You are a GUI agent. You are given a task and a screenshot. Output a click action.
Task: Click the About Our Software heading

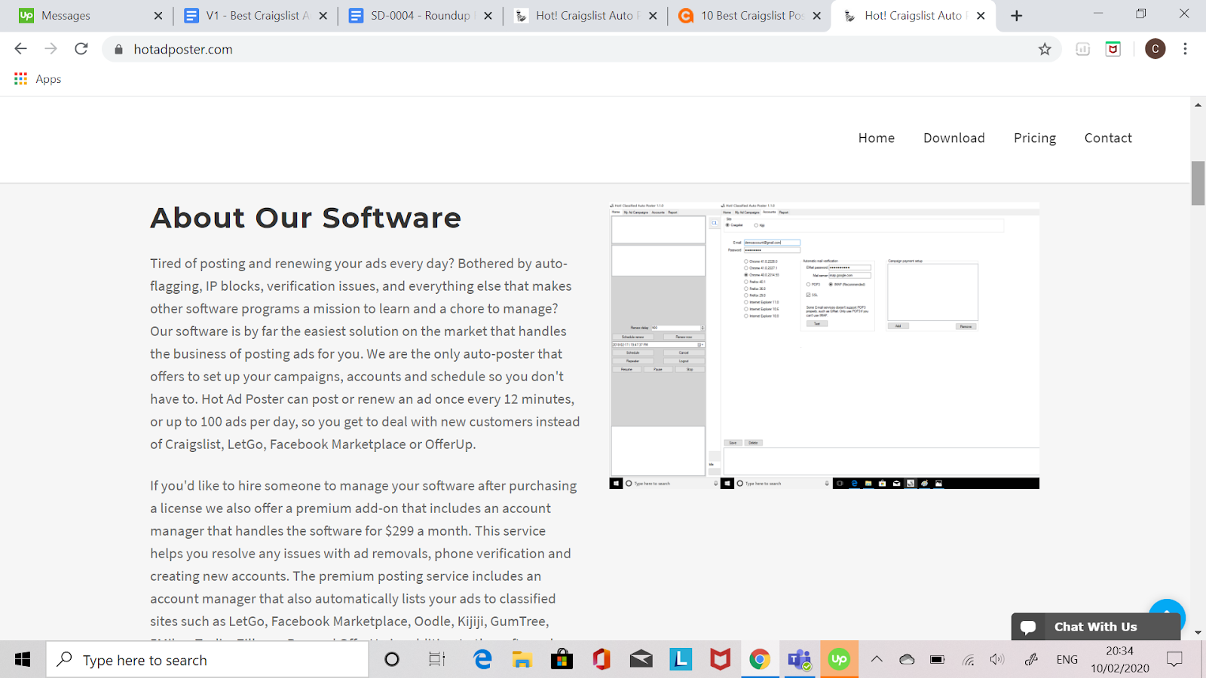(x=305, y=218)
